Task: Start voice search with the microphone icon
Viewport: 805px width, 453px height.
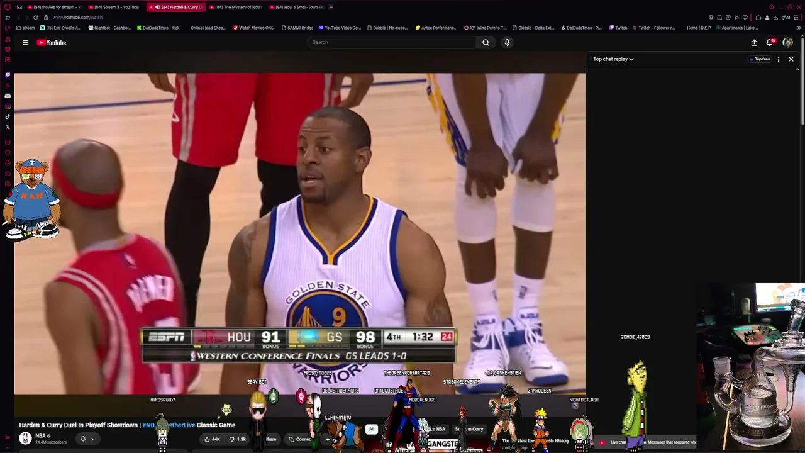Action: pyautogui.click(x=507, y=42)
